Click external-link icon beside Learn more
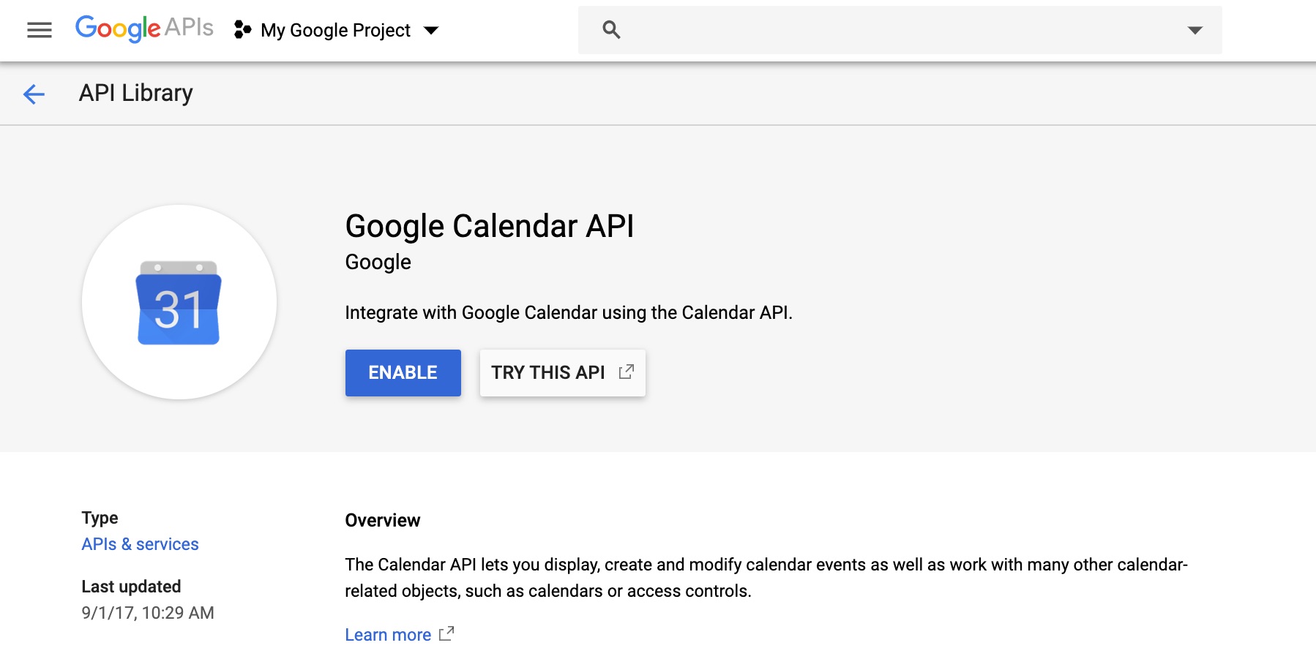The image size is (1316, 648). click(x=446, y=633)
